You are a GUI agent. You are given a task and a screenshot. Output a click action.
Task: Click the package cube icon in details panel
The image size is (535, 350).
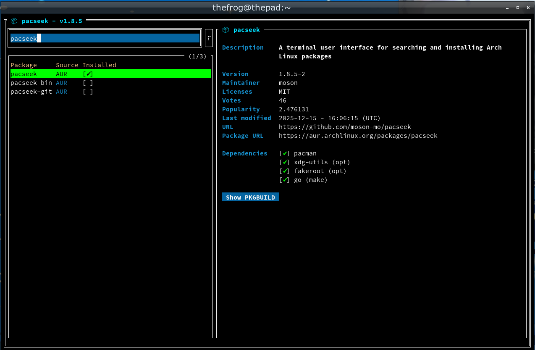226,30
